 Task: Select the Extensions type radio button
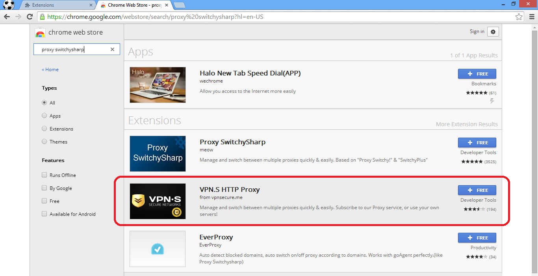(44, 129)
